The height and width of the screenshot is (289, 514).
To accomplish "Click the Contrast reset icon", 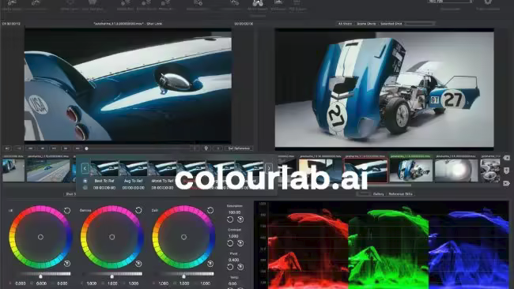I will click(230, 243).
